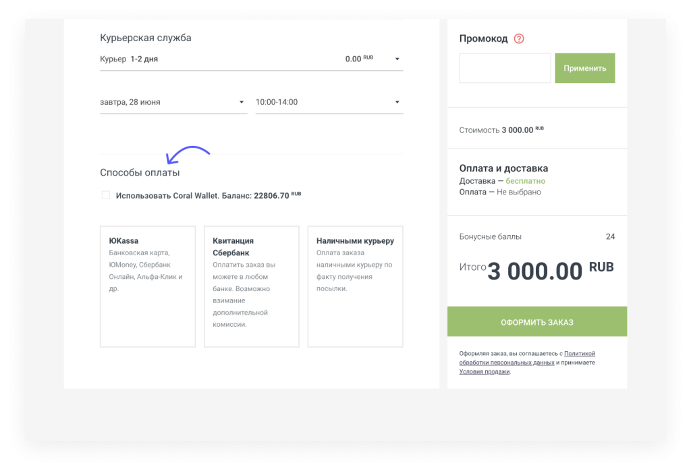Image resolution: width=691 pixels, height=472 pixels.
Task: Click the Промокод help question mark icon
Action: click(518, 38)
